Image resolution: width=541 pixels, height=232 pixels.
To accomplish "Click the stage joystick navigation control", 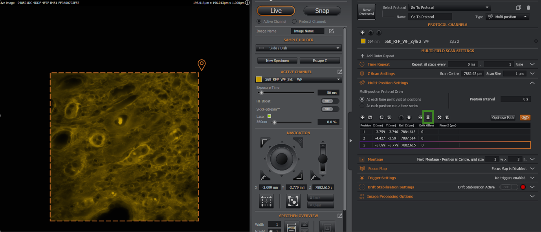I will tap(281, 159).
